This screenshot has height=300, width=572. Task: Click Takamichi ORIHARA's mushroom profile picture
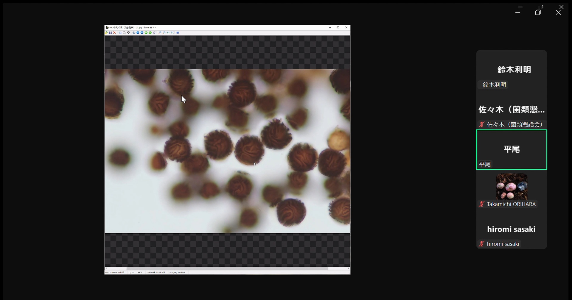pos(512,187)
